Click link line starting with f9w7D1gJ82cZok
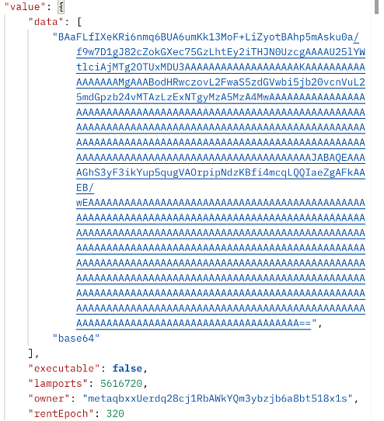Viewport: 384px width, 421px height. pyautogui.click(x=221, y=52)
